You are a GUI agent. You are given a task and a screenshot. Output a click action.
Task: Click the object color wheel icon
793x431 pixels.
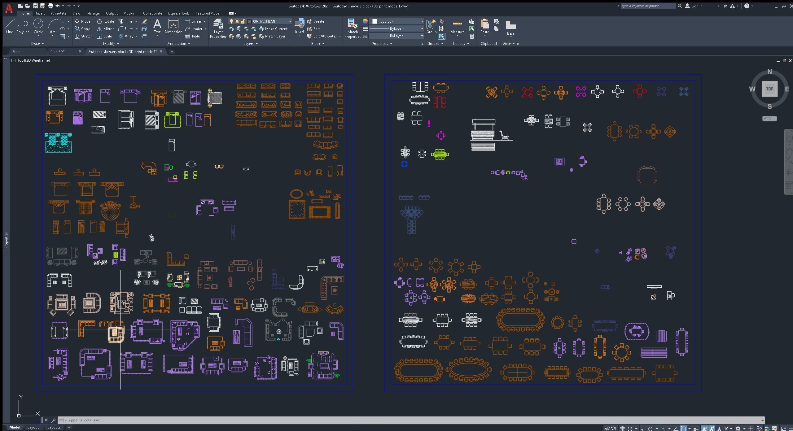[x=365, y=21]
